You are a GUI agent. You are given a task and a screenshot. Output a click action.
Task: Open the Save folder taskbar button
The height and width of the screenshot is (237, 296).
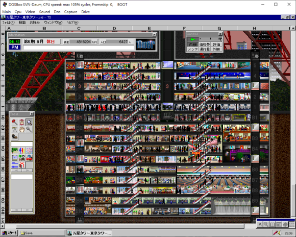pyautogui.click(x=41, y=233)
